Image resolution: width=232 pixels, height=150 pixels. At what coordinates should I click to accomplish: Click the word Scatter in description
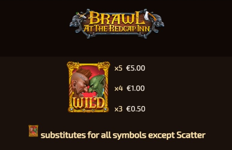point(191,135)
